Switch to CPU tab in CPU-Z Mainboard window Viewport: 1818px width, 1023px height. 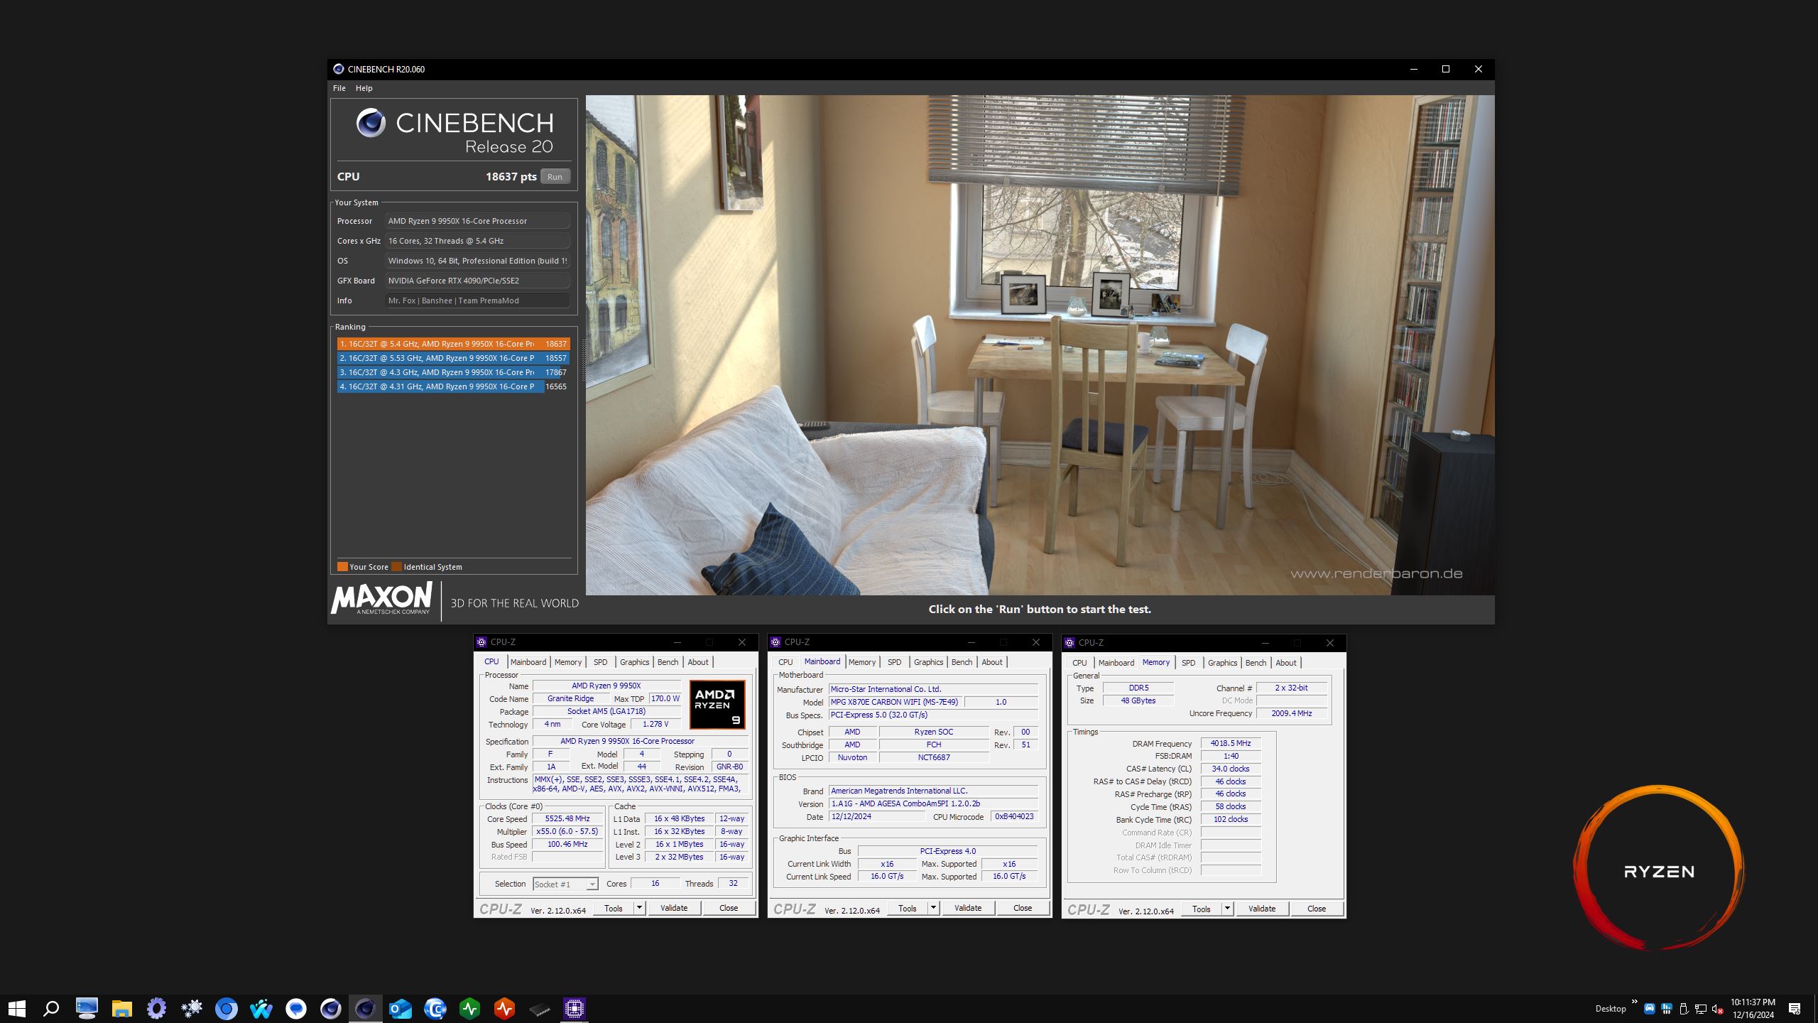[x=785, y=661]
